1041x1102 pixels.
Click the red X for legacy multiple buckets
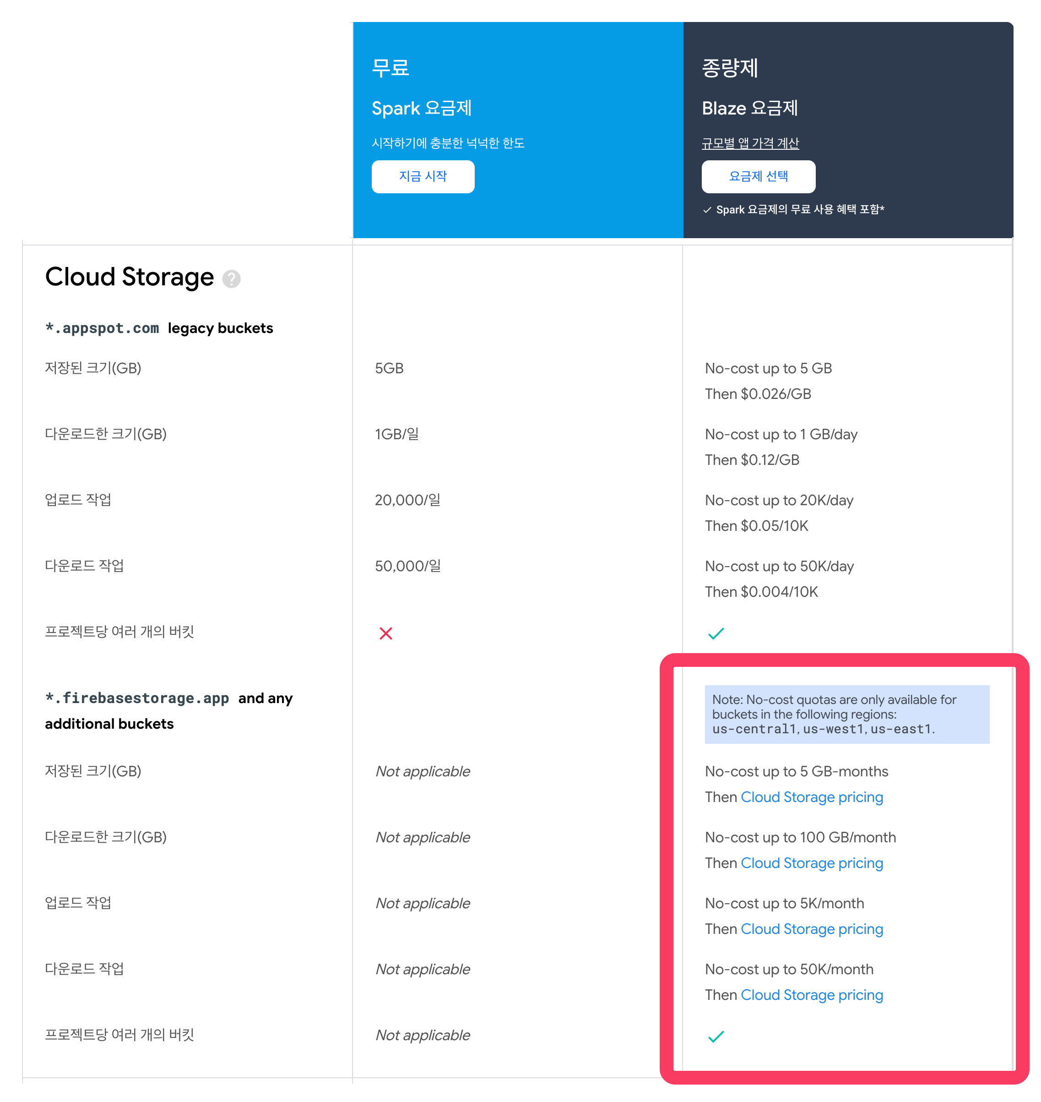[x=385, y=633]
